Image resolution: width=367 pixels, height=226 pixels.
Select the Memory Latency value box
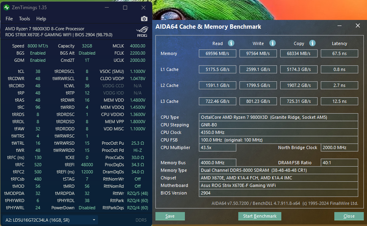339,53
